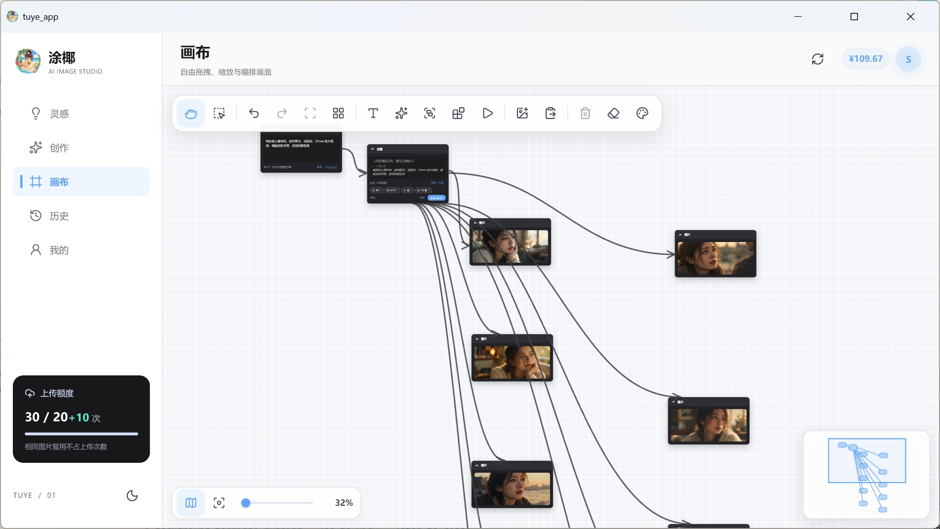Open the 灵感 section

click(x=82, y=114)
